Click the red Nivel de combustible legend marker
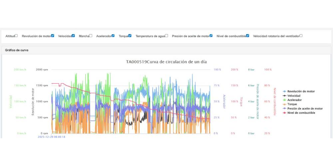333x166 pixels. [x=284, y=113]
